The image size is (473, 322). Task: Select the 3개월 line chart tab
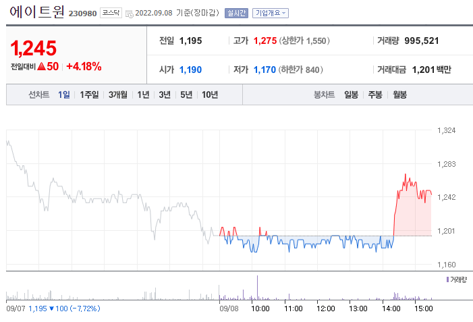point(117,95)
